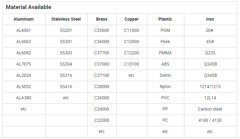This screenshot has height=139, width=240.
Task: Select the SS304 stainless steel cell
Action: (66, 64)
